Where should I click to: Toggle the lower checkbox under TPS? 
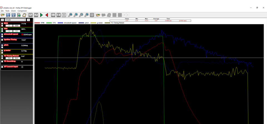click(x=2, y=31)
